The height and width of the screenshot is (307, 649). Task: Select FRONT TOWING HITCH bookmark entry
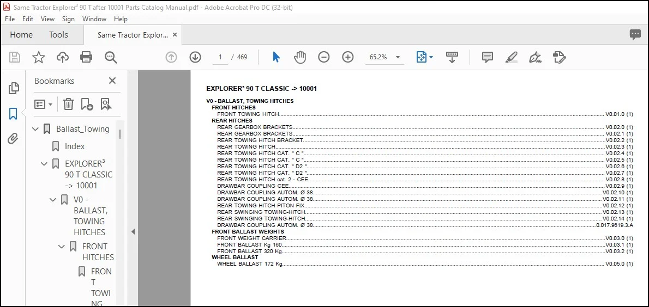101,288
